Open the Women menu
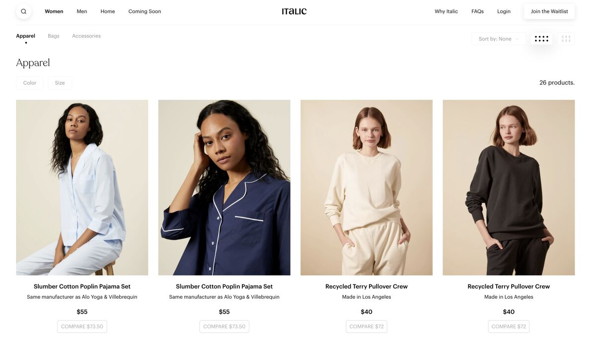The height and width of the screenshot is (338, 596). click(x=54, y=11)
